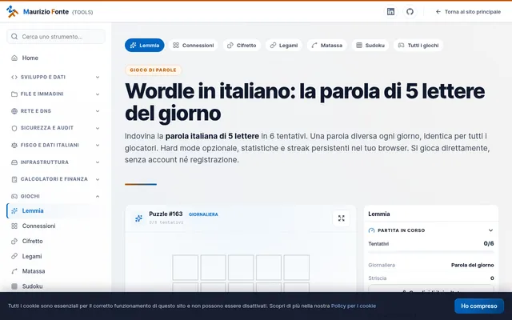Expand the Sviluppo e Dati section
Viewport: 512px width, 320px height.
point(56,77)
